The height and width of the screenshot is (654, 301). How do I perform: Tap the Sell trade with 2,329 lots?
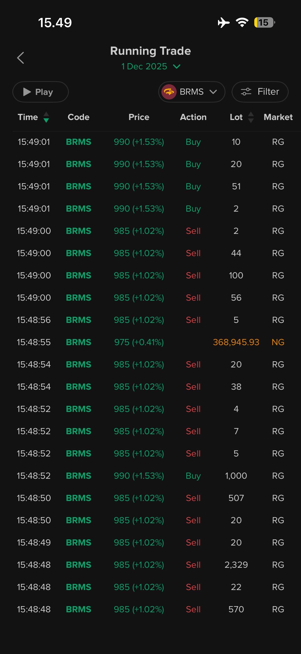[193, 565]
